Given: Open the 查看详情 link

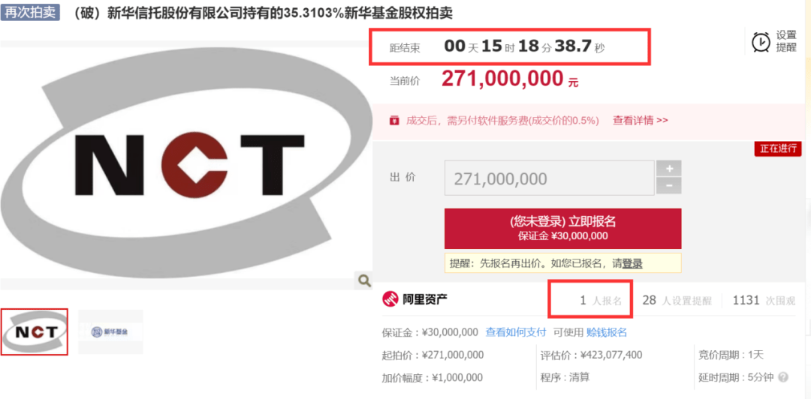Looking at the screenshot, I should point(641,121).
